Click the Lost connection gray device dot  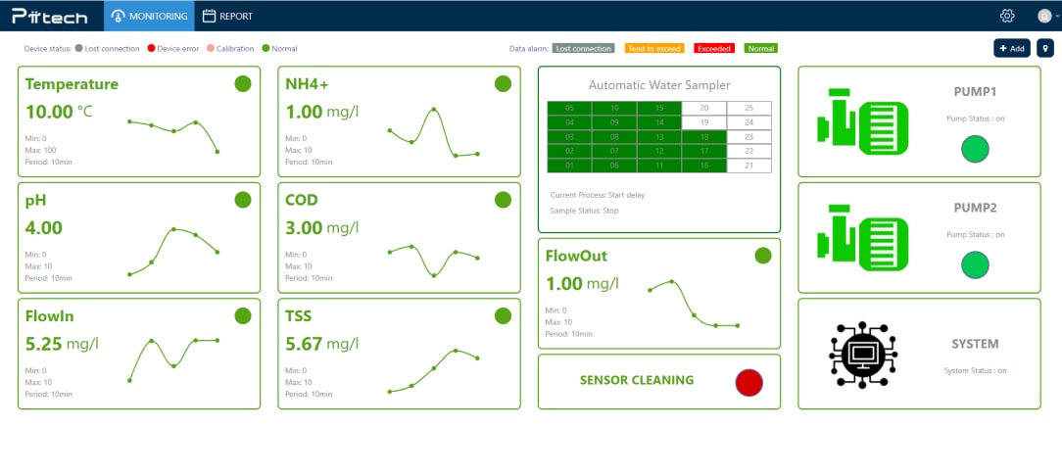(x=79, y=49)
